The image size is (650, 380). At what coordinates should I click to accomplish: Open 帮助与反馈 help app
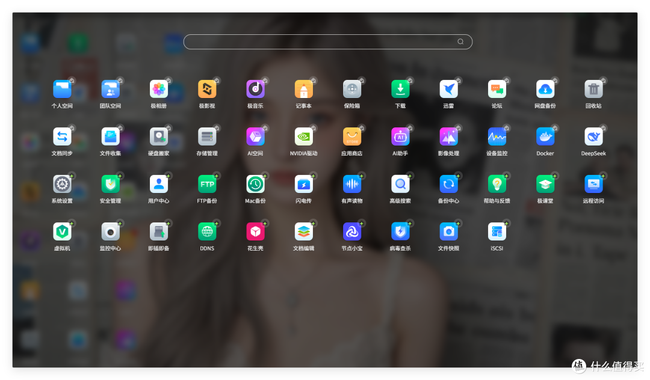(497, 184)
